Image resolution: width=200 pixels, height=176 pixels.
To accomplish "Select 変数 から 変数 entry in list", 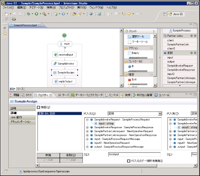I will point(60,113).
